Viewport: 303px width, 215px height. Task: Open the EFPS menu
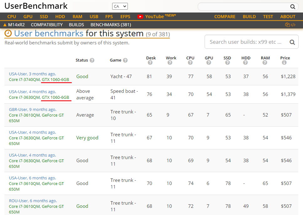tap(125, 17)
